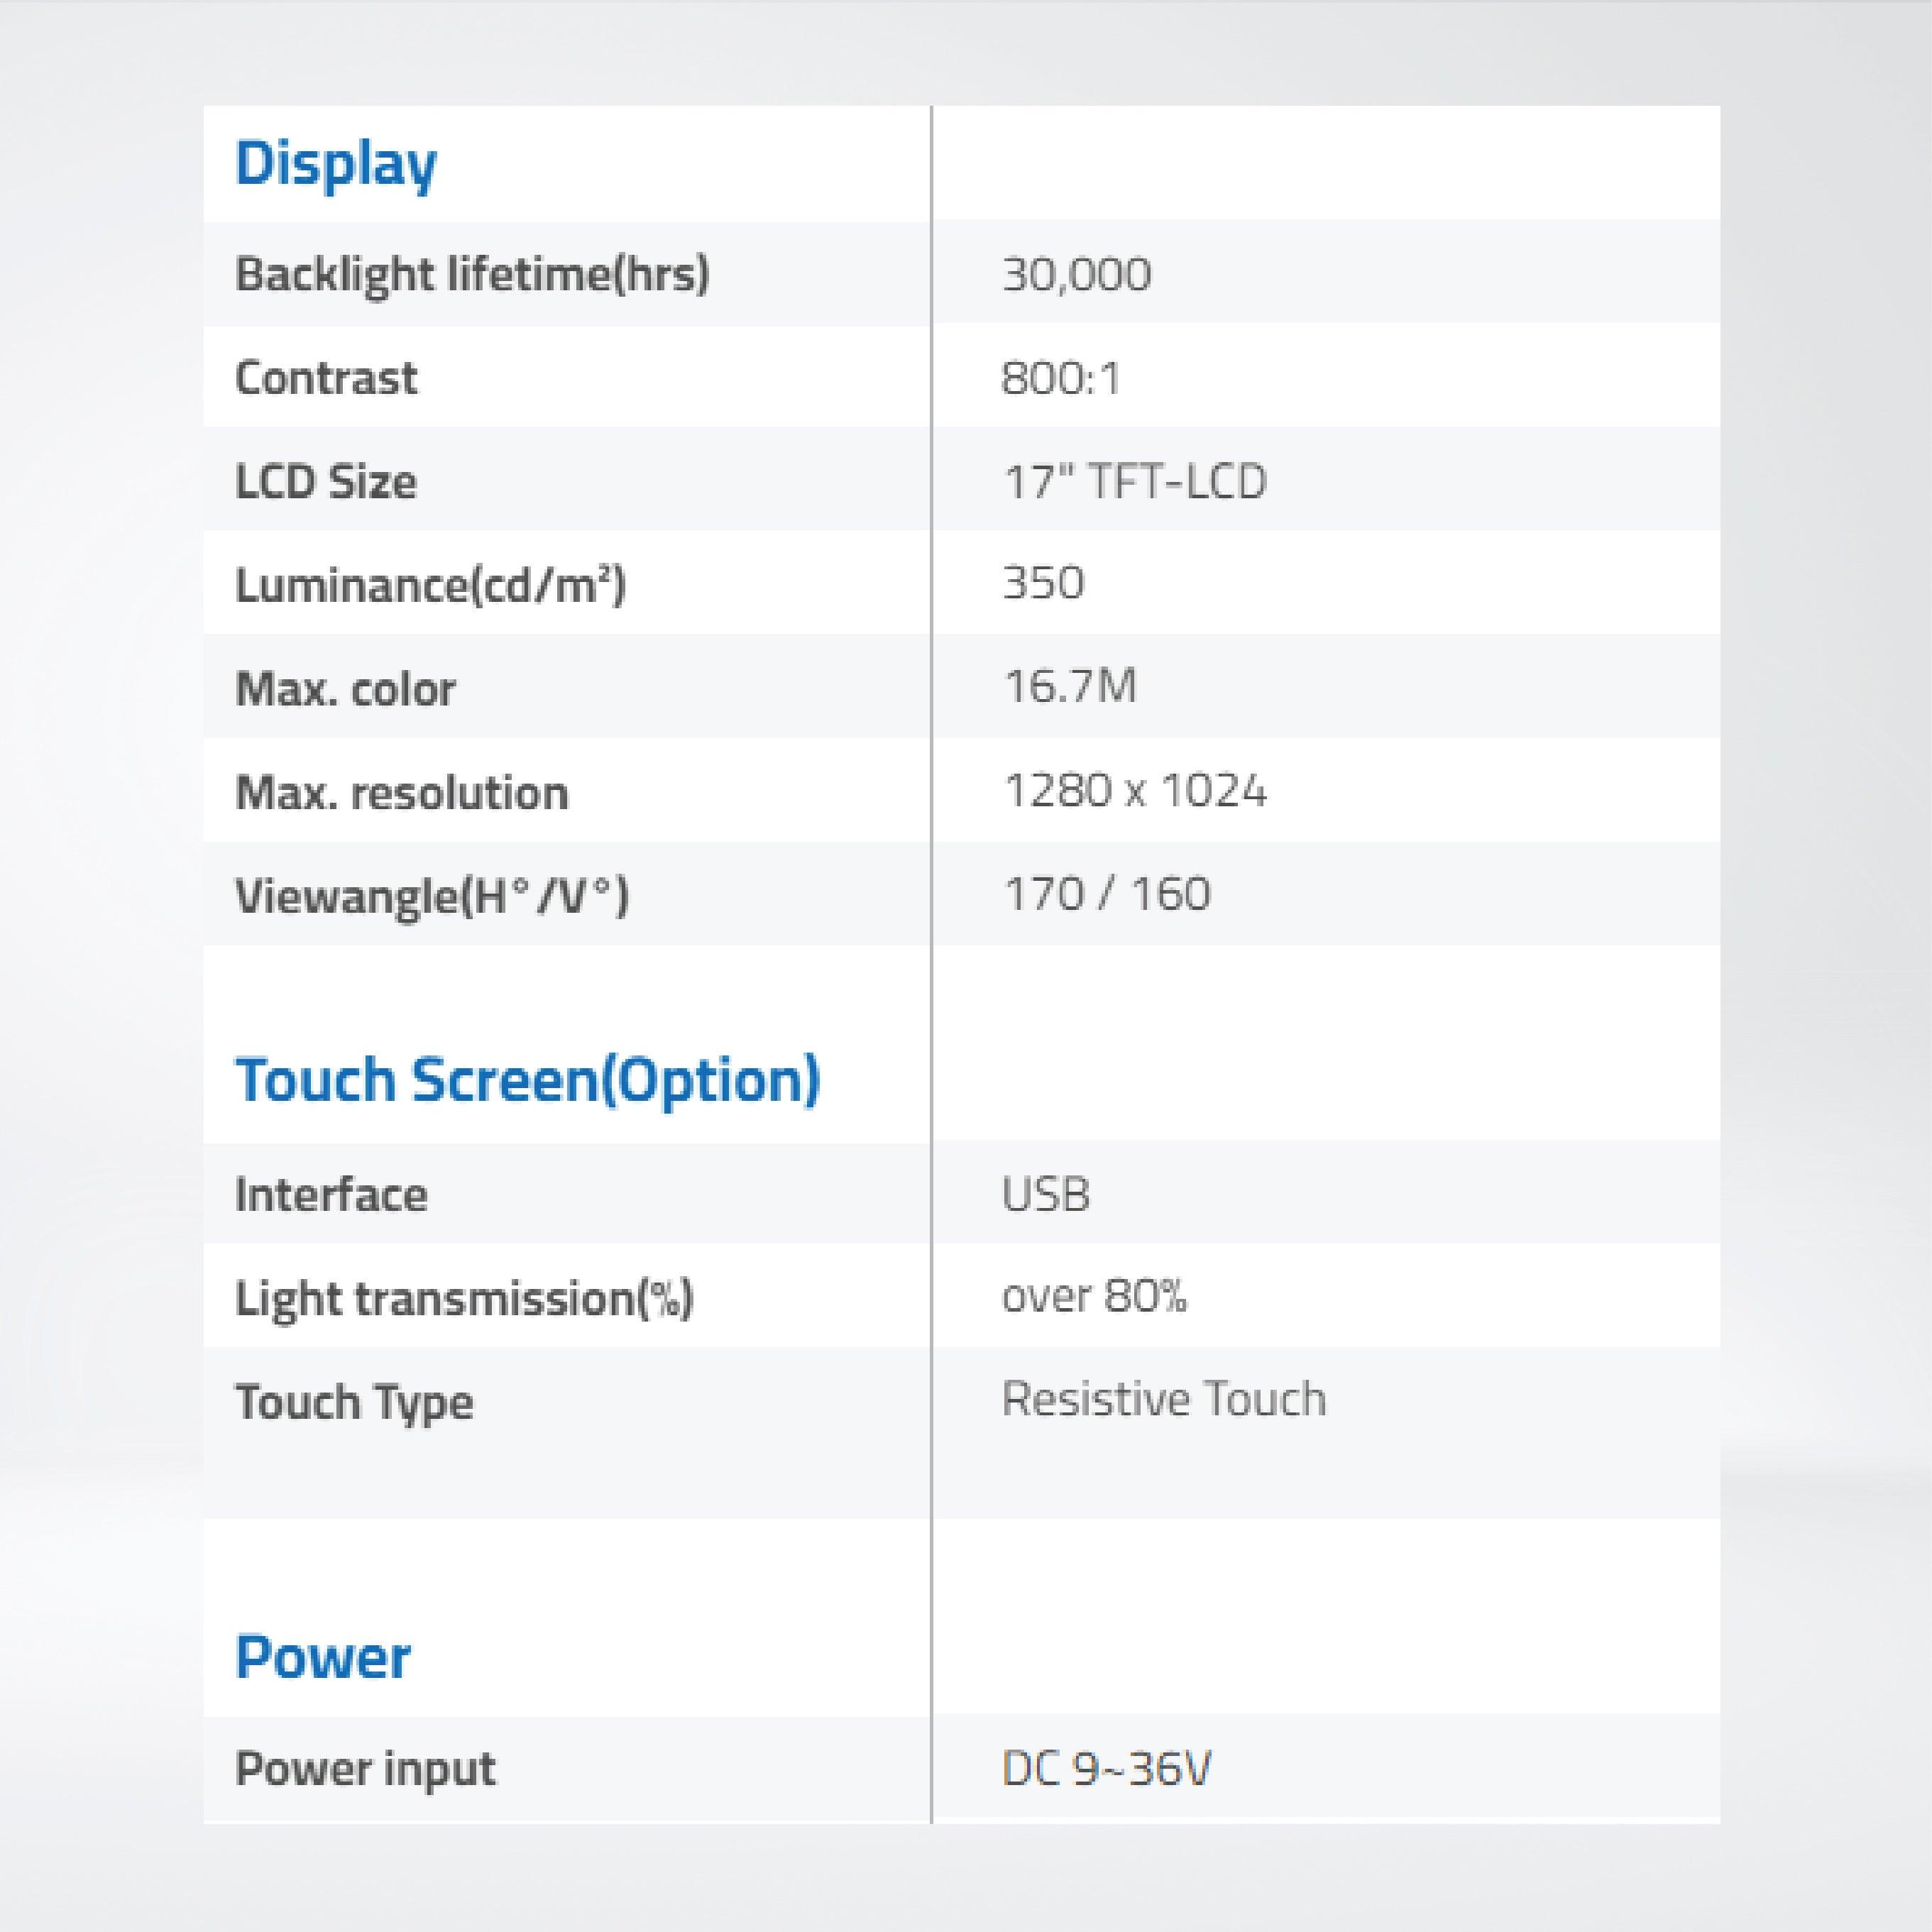The height and width of the screenshot is (1932, 1932).
Task: Select the Power input label
Action: [365, 1770]
